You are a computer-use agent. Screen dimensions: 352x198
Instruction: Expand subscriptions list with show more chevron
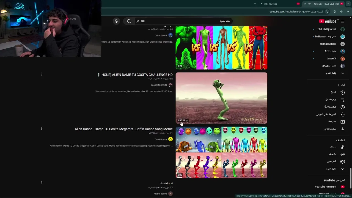click(x=343, y=73)
